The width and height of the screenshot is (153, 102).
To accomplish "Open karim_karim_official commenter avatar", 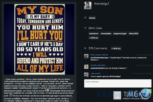I will [x=86, y=56].
